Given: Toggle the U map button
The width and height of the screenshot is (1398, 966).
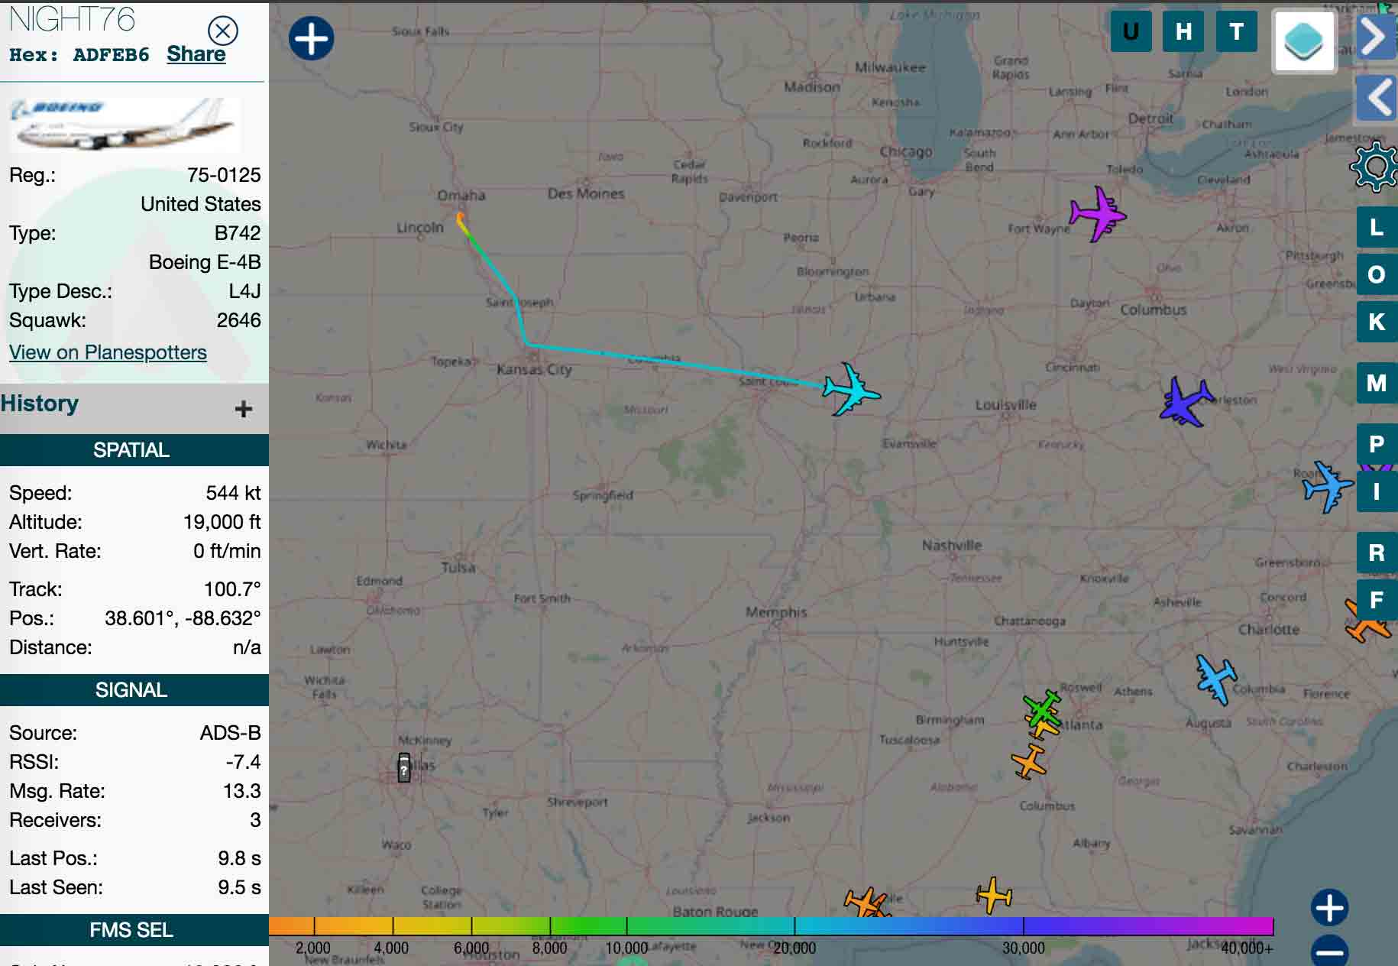Looking at the screenshot, I should (1131, 31).
